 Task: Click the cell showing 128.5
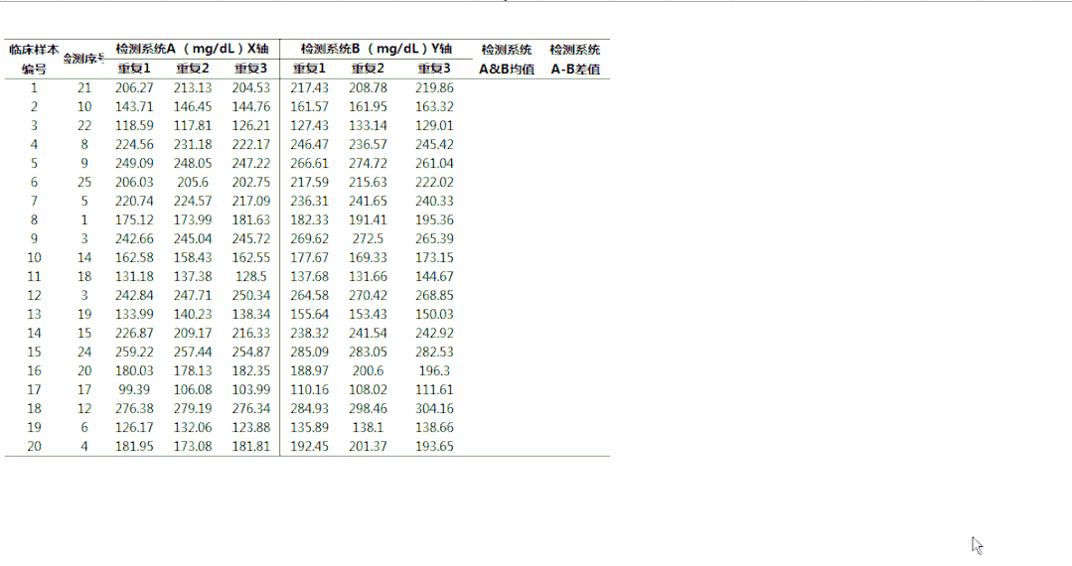tap(250, 277)
